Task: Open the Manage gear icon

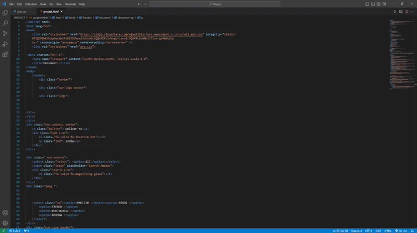Action: pos(5,223)
